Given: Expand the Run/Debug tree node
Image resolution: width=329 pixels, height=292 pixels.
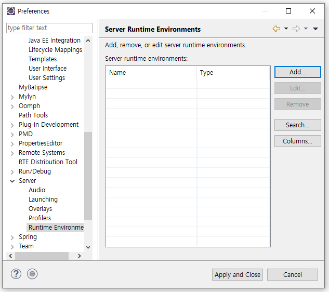Looking at the screenshot, I should tap(12, 171).
